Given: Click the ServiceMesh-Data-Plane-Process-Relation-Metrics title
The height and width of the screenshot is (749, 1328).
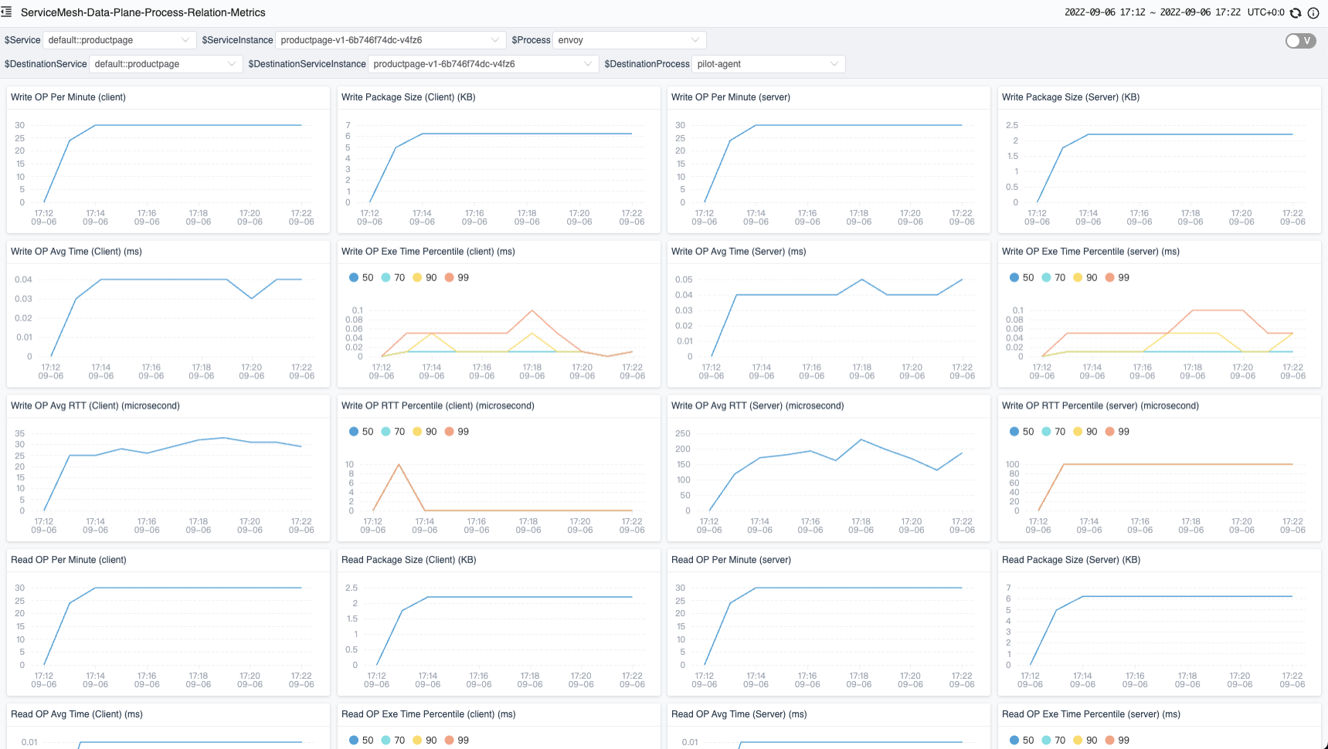Looking at the screenshot, I should pyautogui.click(x=143, y=13).
